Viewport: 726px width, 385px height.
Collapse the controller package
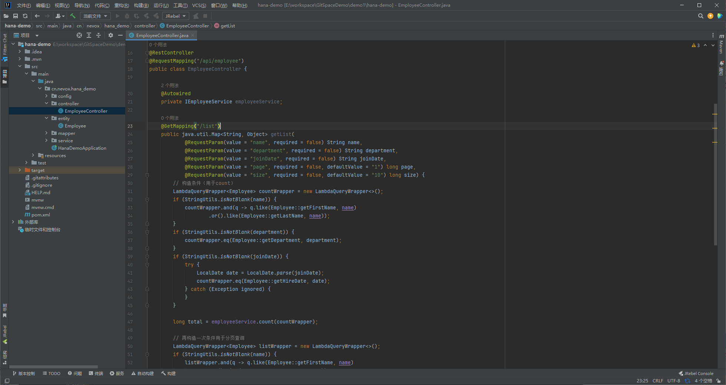coord(46,103)
